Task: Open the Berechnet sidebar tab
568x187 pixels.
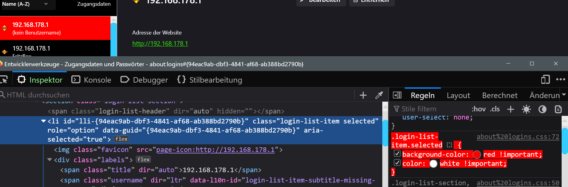Action: pos(499,96)
